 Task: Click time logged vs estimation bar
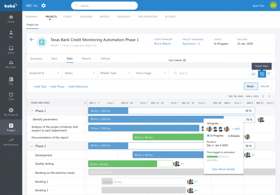pos(218,157)
